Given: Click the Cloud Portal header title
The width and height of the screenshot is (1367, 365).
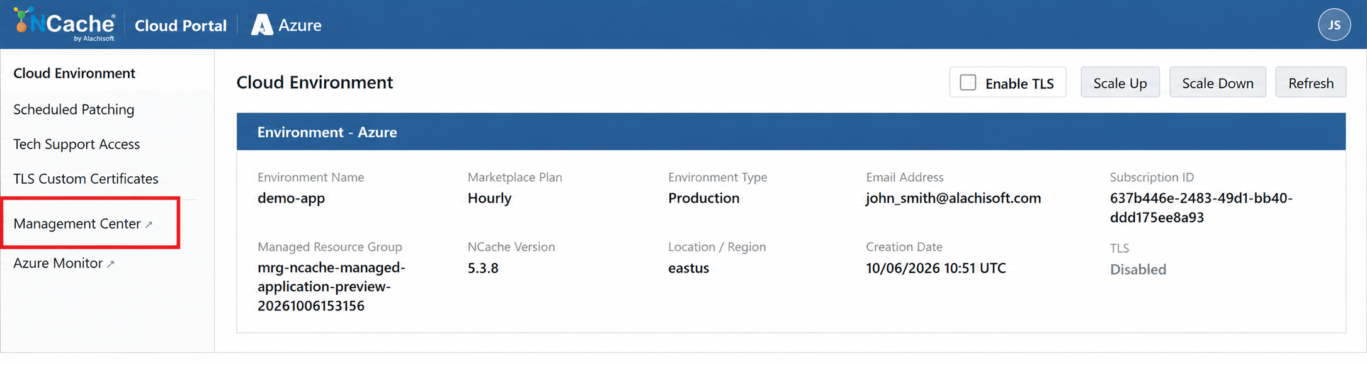Looking at the screenshot, I should (181, 25).
